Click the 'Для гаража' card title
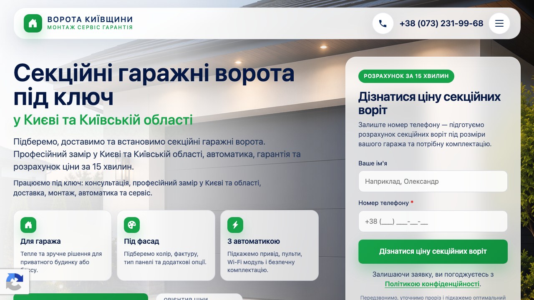Image resolution: width=534 pixels, height=300 pixels. pyautogui.click(x=40, y=241)
